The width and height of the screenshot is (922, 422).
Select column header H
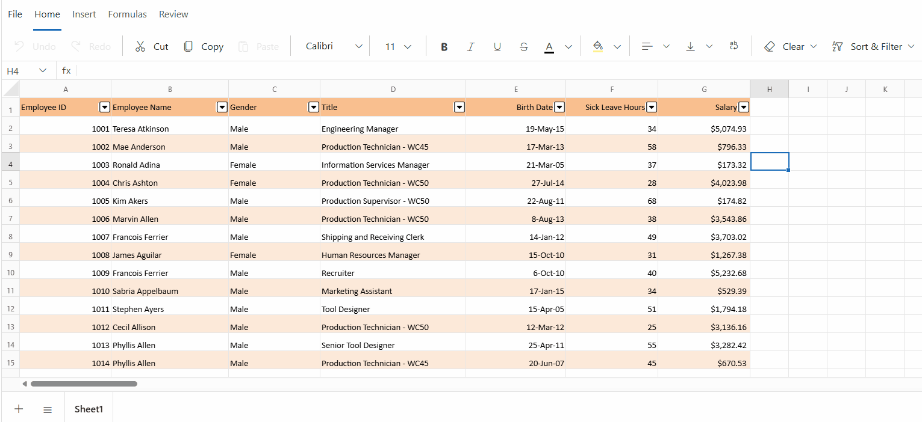click(769, 89)
